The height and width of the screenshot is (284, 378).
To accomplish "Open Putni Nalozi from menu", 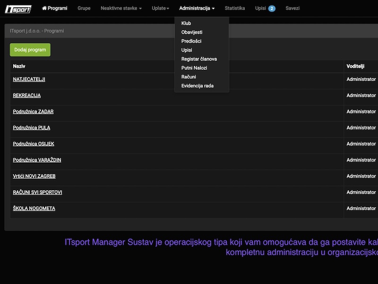I will point(194,68).
